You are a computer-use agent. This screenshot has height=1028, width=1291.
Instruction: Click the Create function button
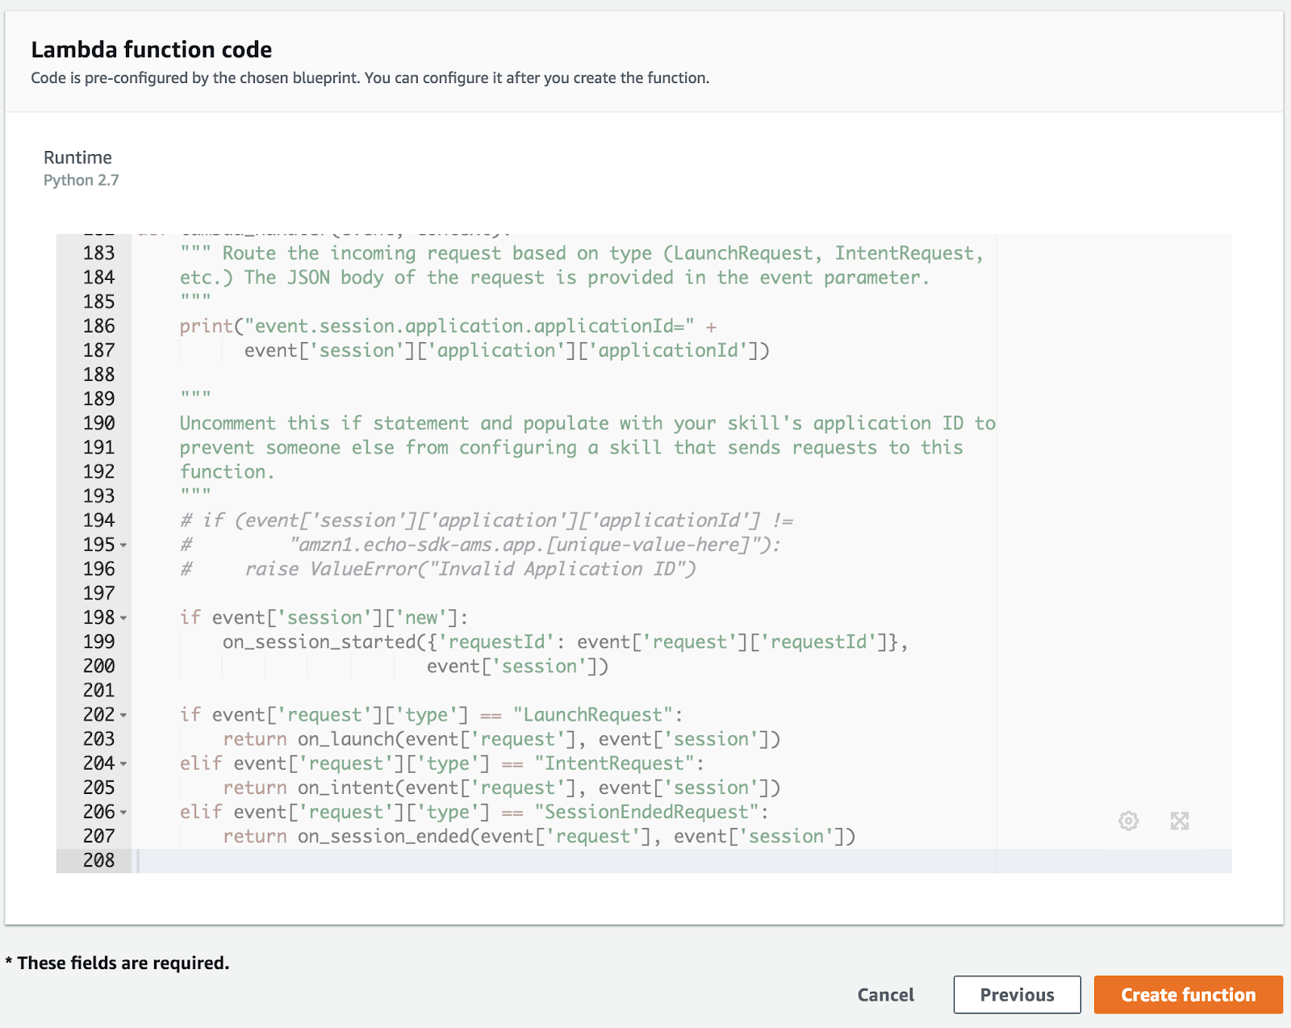[x=1188, y=994]
